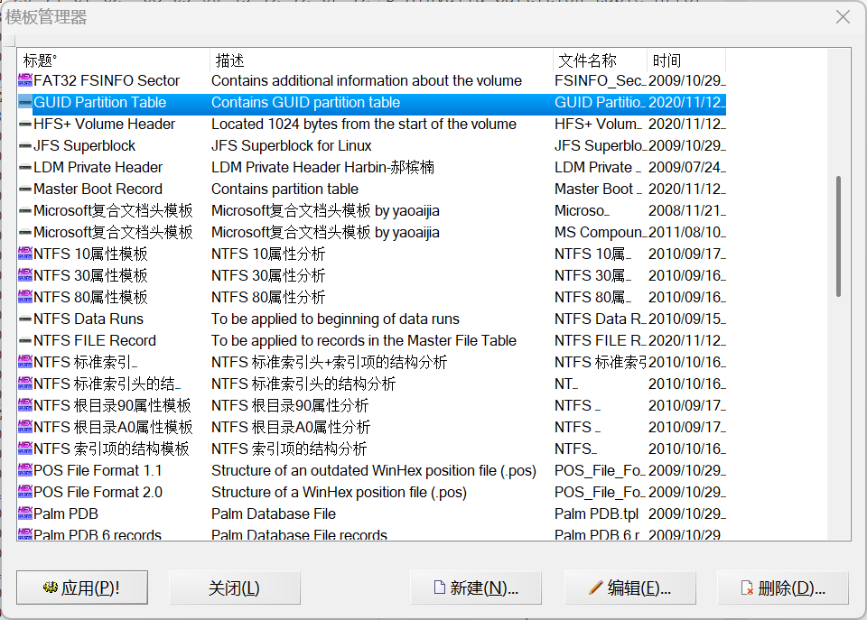Click the icon beside FAT32 FSINFO Sector
This screenshot has height=620, width=867.
pyautogui.click(x=25, y=81)
